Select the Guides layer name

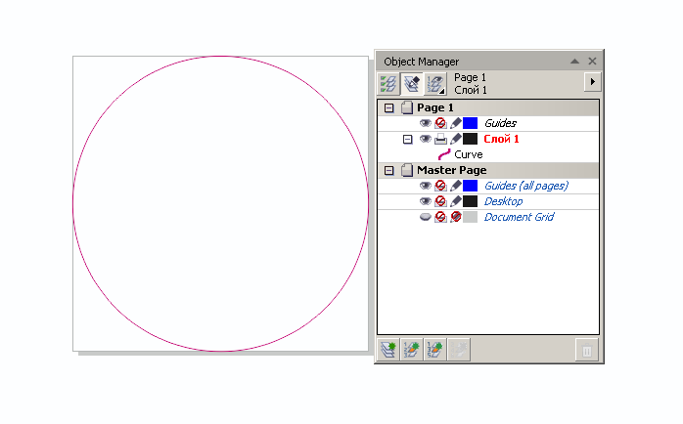500,123
